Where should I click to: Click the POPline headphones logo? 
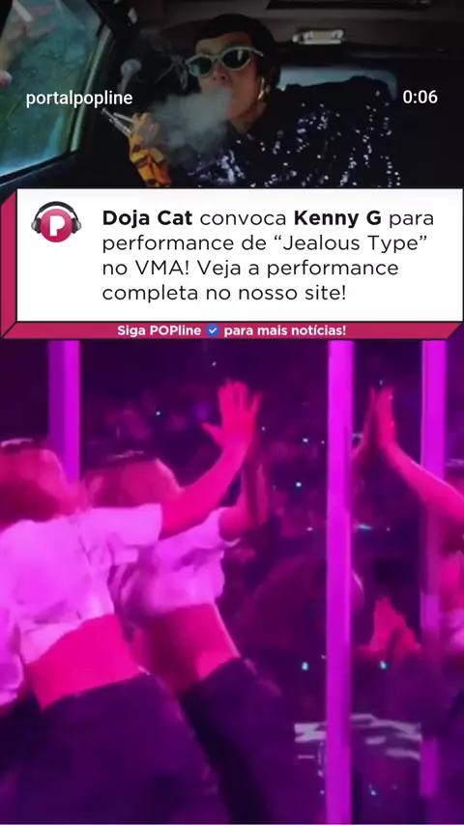point(56,222)
